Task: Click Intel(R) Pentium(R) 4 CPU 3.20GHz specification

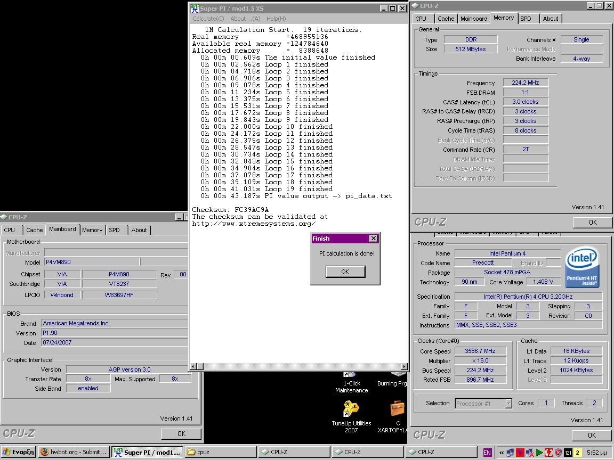Action: pos(528,297)
